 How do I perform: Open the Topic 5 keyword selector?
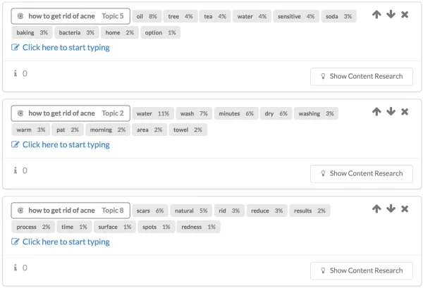click(x=70, y=16)
